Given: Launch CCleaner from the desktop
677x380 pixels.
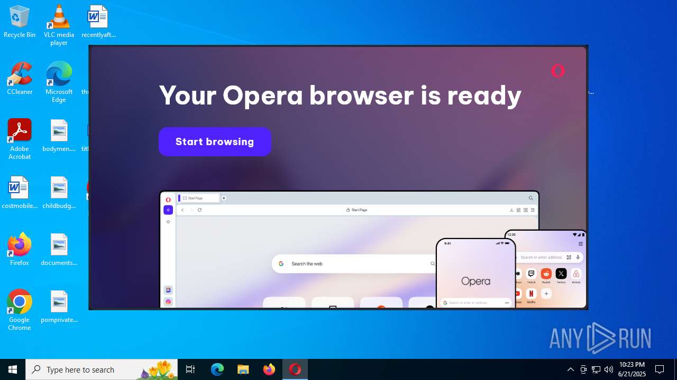Looking at the screenshot, I should tap(20, 79).
